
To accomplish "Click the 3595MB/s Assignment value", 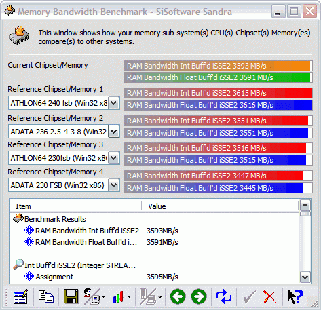I will 162,277.
